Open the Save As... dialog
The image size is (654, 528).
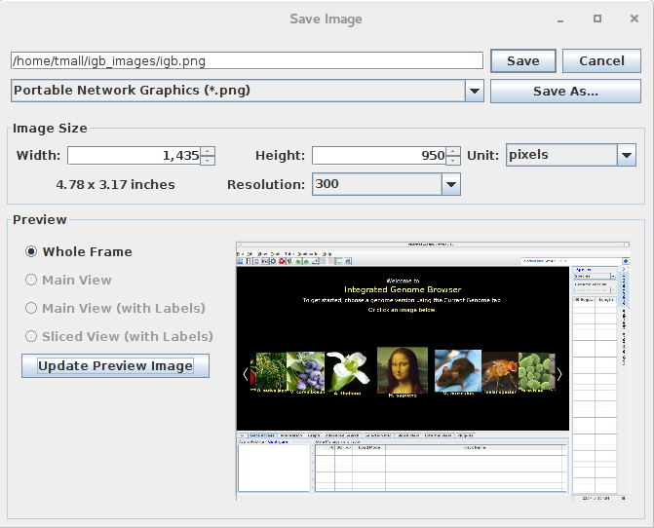[565, 91]
